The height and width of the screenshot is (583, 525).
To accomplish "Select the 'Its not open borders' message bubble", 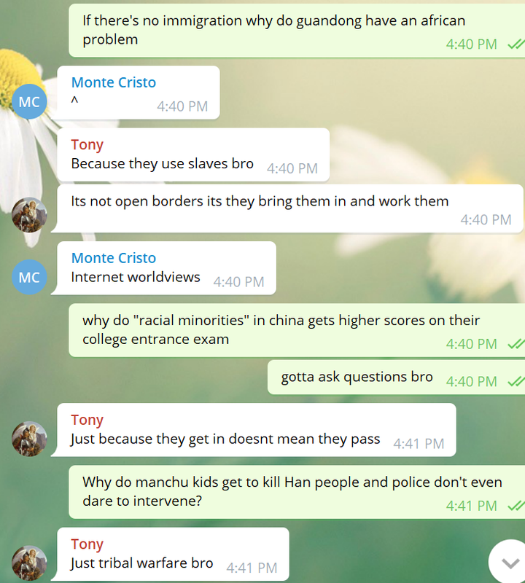I will pos(287,208).
